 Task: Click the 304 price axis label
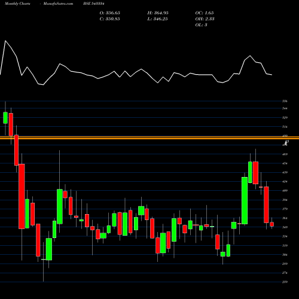pyautogui.click(x=285, y=255)
